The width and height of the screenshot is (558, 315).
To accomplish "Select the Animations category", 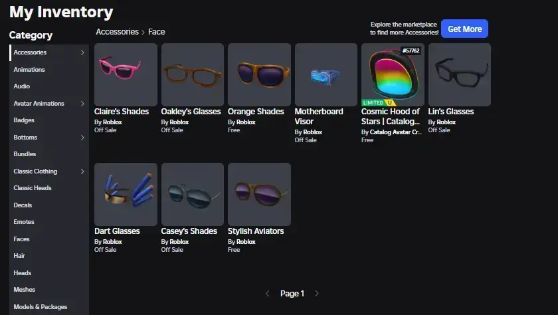I will tap(49, 69).
